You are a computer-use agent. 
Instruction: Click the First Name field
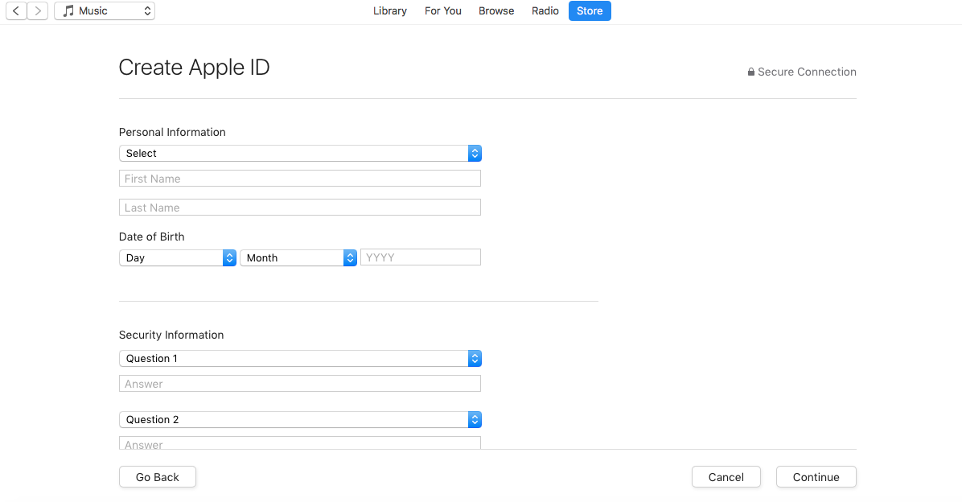(x=300, y=179)
